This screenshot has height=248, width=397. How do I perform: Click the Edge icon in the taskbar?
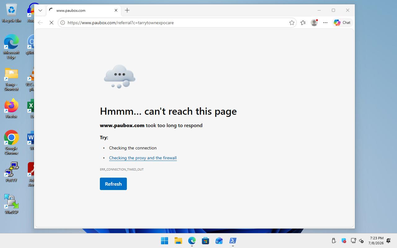[x=192, y=241]
